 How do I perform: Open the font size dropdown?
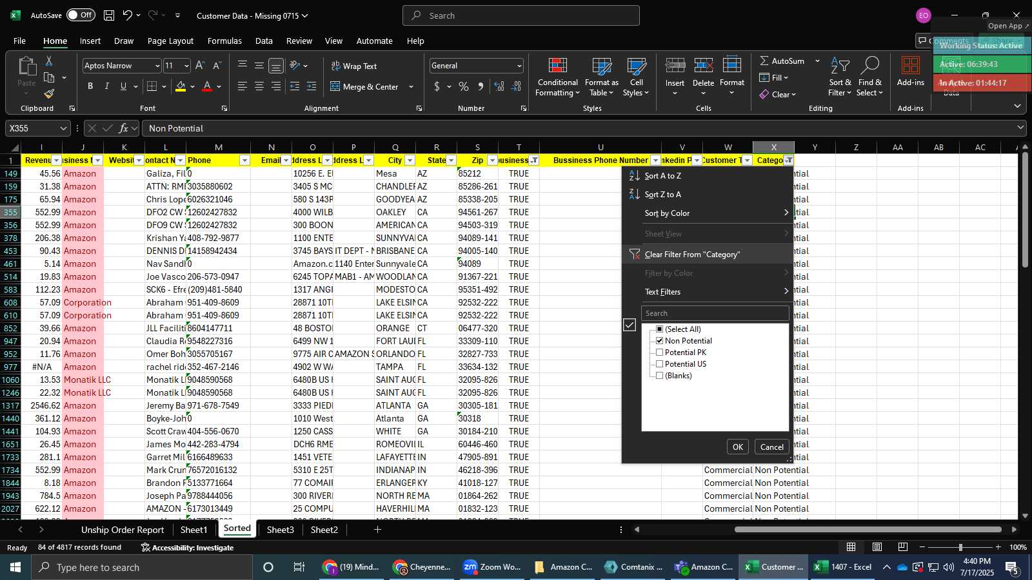186,66
